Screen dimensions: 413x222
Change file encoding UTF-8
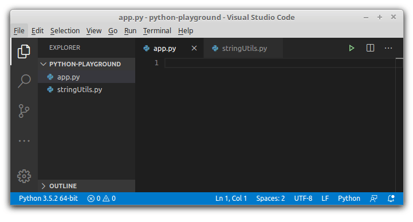tap(303, 199)
